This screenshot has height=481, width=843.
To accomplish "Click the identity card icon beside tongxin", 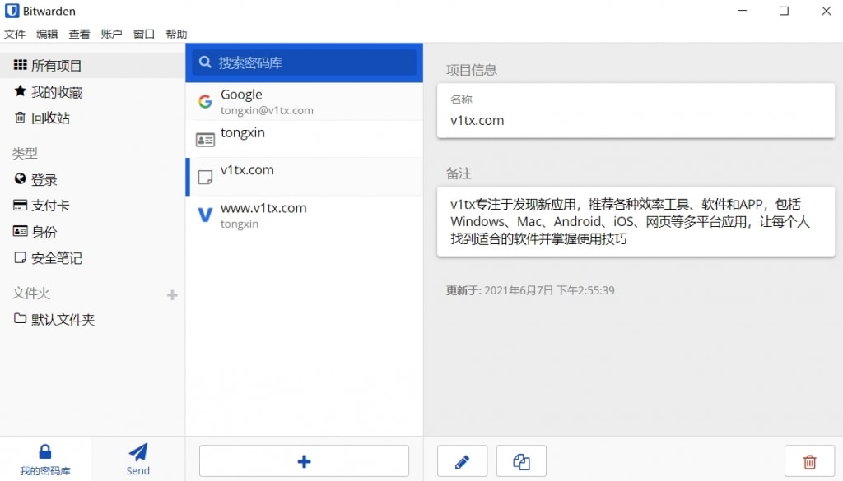I will (x=205, y=140).
